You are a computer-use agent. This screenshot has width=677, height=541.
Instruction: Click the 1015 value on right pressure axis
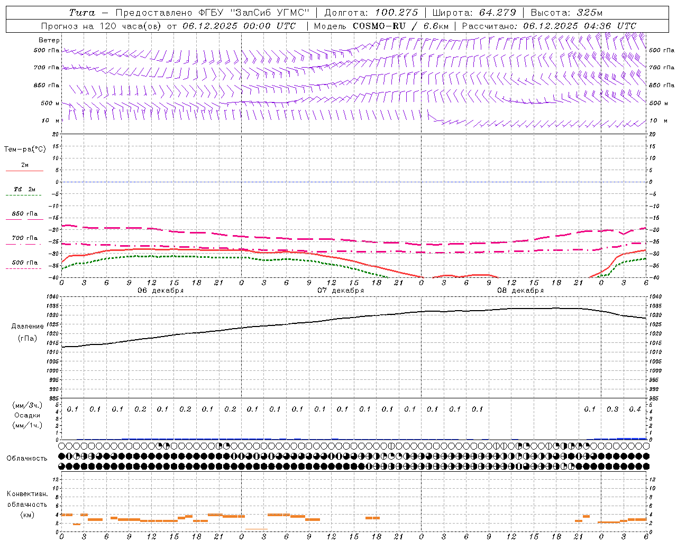[x=655, y=343]
